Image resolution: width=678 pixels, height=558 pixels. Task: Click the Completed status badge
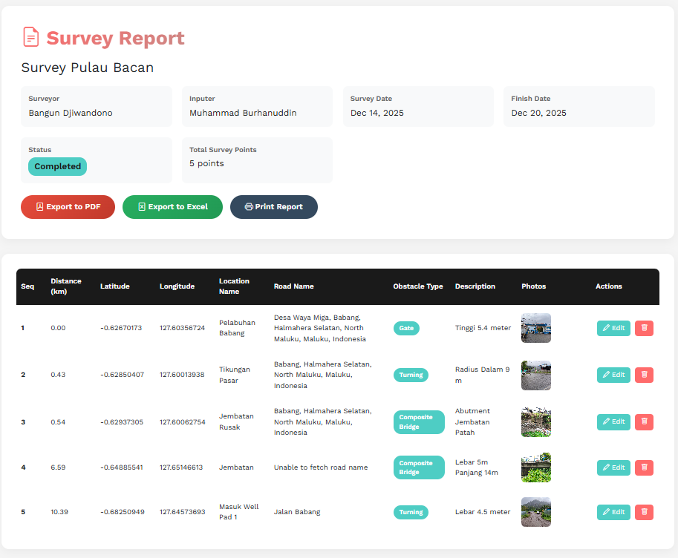click(57, 167)
